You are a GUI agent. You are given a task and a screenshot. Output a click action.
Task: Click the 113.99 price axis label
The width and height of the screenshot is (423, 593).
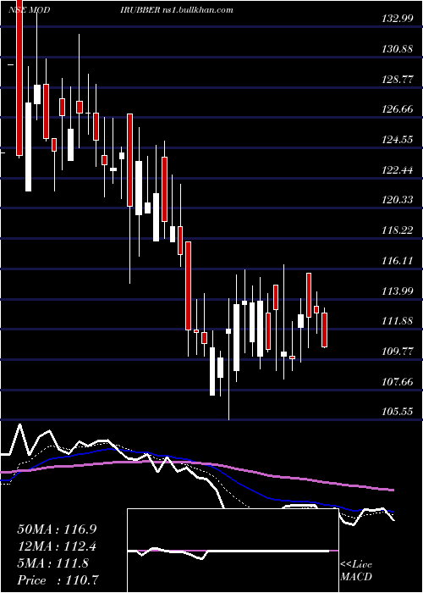click(398, 291)
